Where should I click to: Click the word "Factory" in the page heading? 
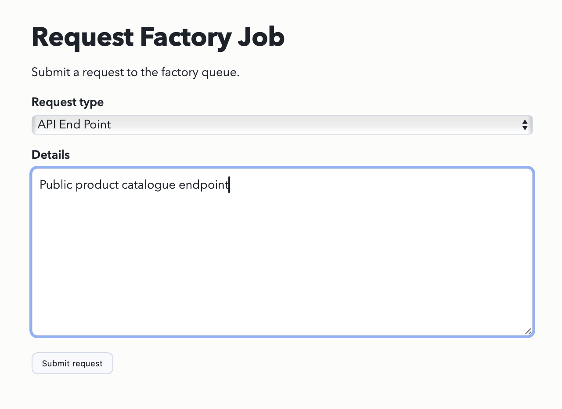(x=186, y=37)
